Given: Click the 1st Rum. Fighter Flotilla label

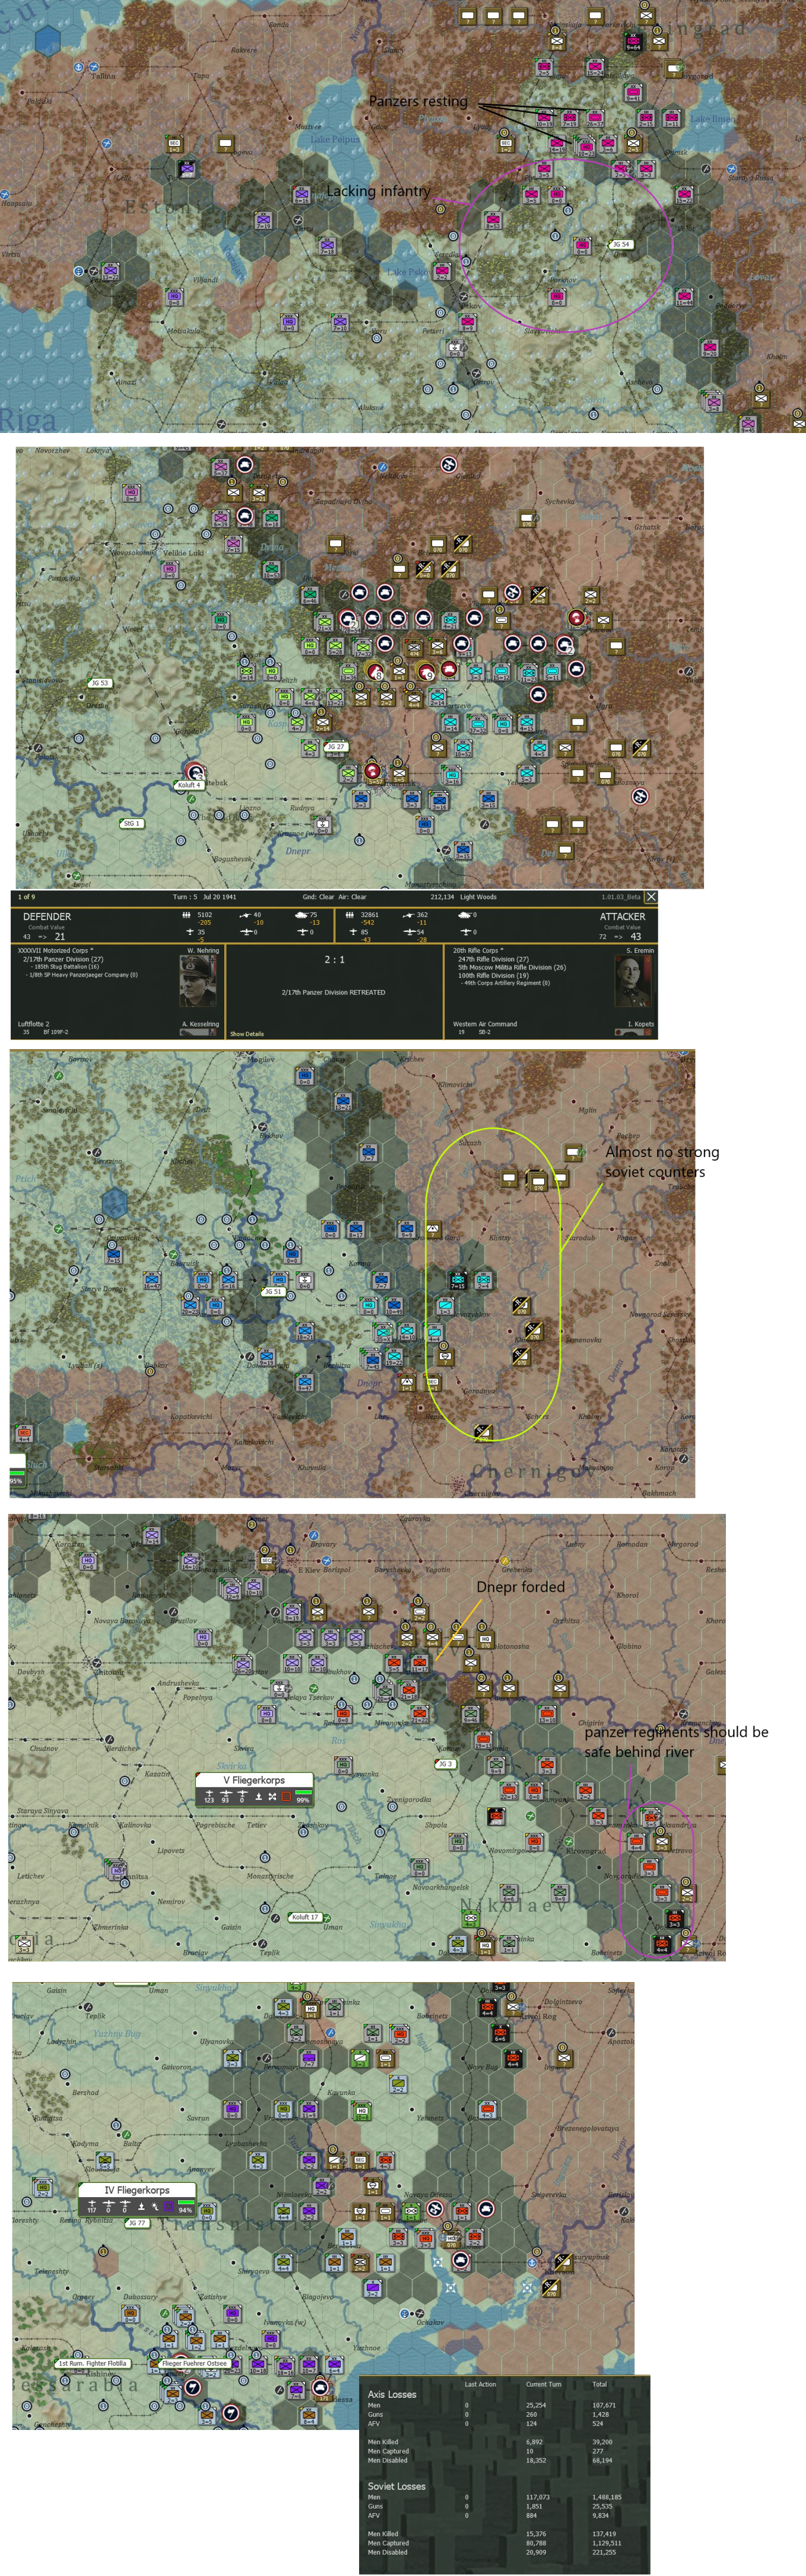Looking at the screenshot, I should (x=92, y=2364).
